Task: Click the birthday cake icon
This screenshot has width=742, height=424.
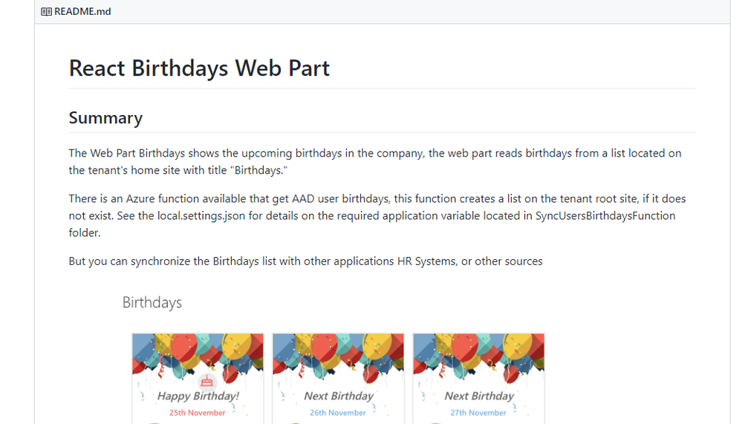Action: [x=206, y=382]
